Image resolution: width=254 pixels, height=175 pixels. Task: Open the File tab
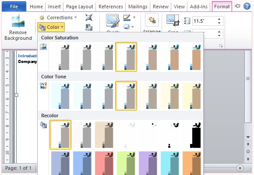click(x=14, y=7)
